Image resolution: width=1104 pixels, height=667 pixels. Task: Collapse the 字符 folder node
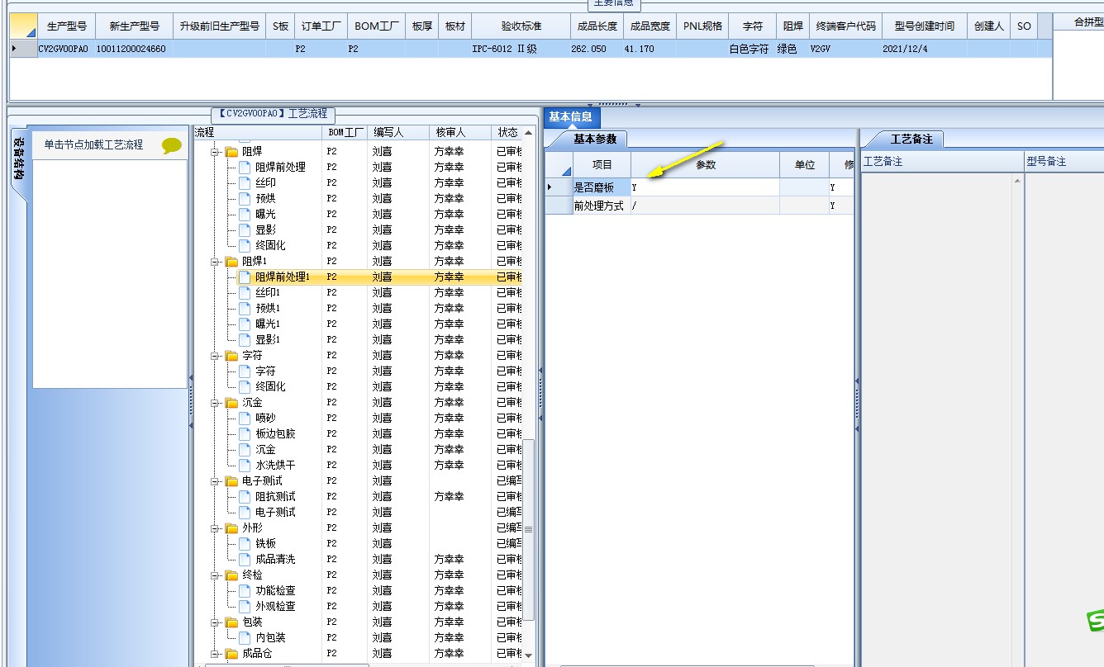click(215, 356)
